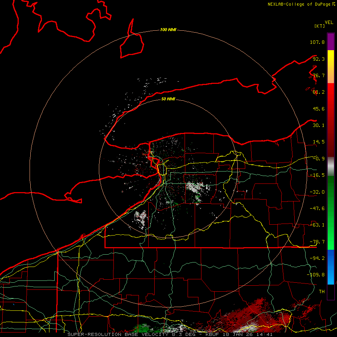This screenshot has width=337, height=337.
Task: Click the Super-Resolution Base Velocity caption text
Action: pos(170,334)
